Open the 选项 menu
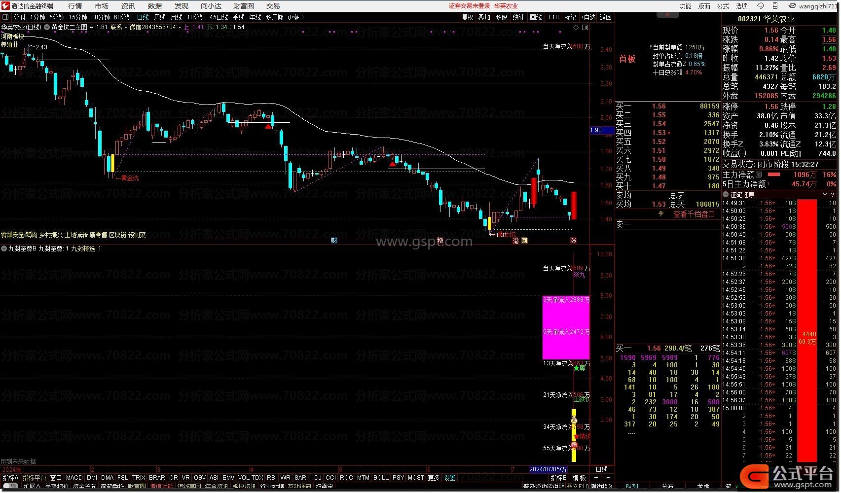The height and width of the screenshot is (493, 841). [742, 6]
